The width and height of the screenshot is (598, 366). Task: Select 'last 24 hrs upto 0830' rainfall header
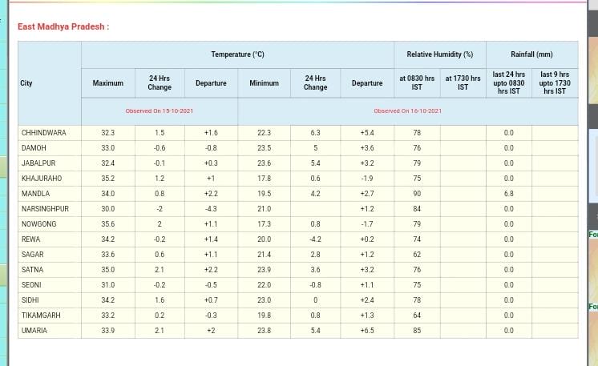pyautogui.click(x=508, y=82)
